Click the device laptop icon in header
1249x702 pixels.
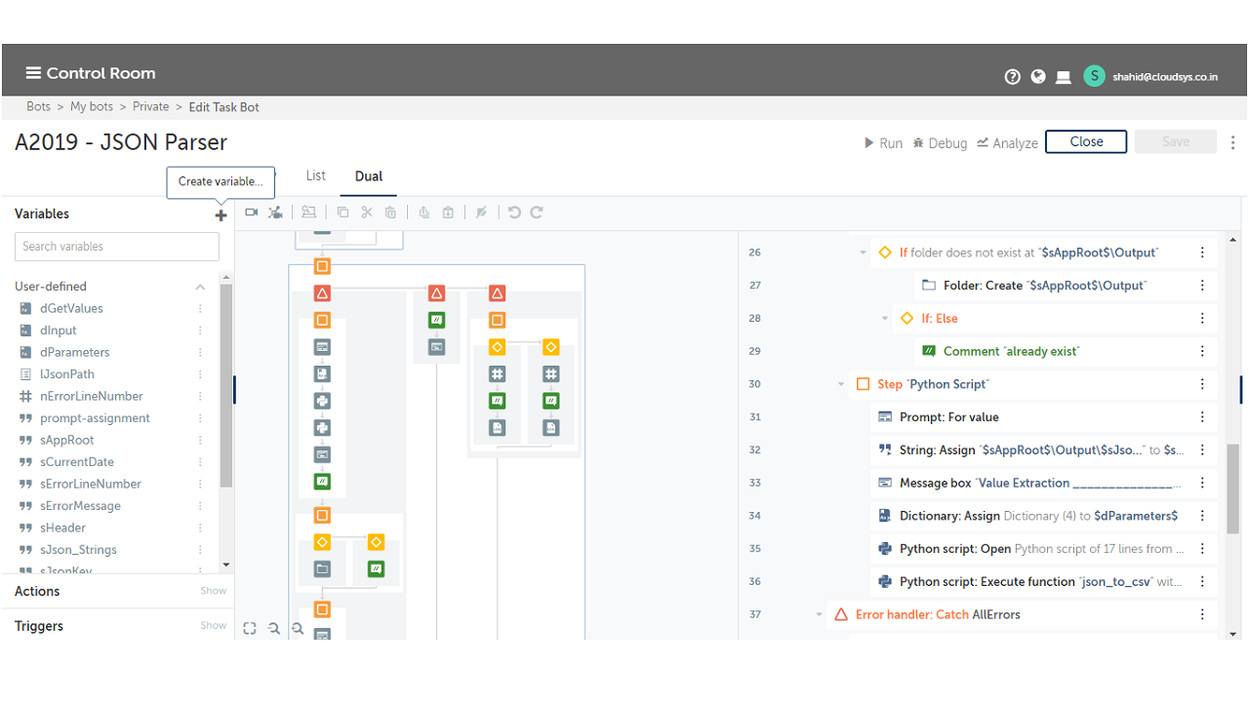1064,77
